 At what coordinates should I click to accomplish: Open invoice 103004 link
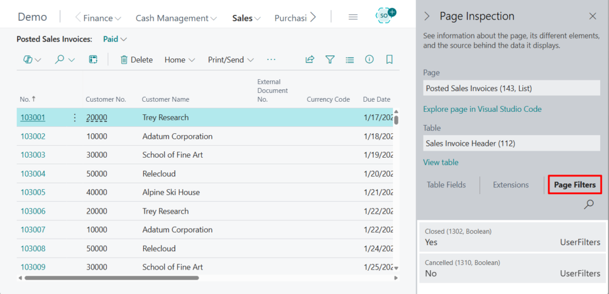[x=33, y=174]
